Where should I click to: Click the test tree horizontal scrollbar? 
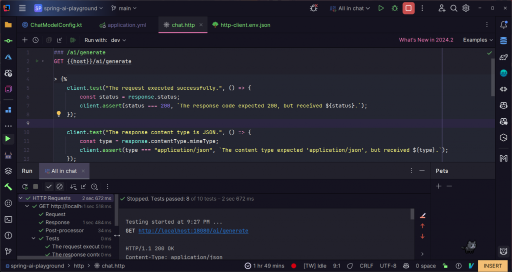pos(44,258)
